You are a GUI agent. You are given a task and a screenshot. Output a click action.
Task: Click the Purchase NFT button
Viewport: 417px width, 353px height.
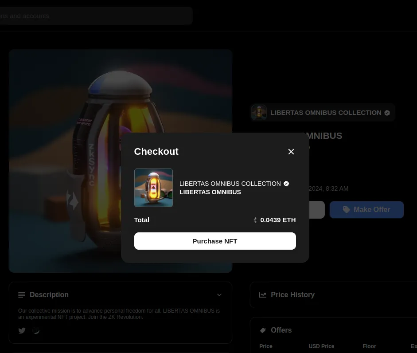tap(215, 241)
